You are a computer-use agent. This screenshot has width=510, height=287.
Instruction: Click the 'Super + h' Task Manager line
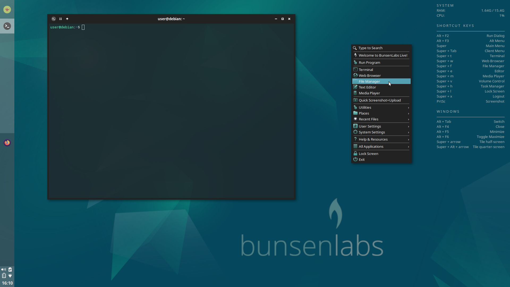coord(470,86)
